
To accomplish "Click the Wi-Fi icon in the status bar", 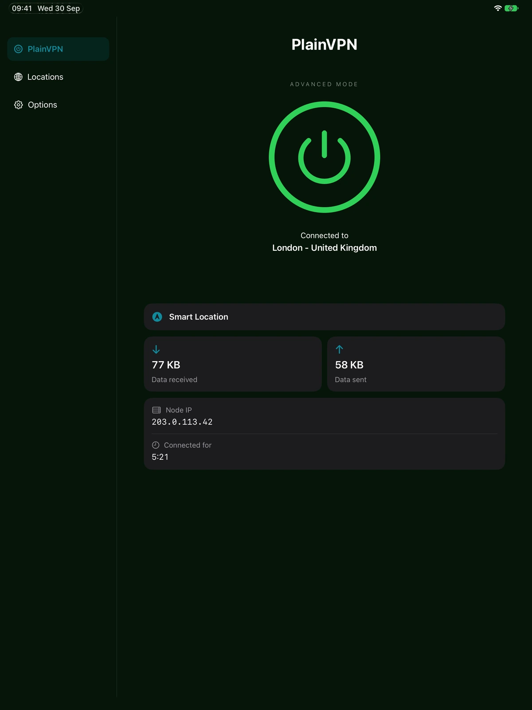I will 498,8.
